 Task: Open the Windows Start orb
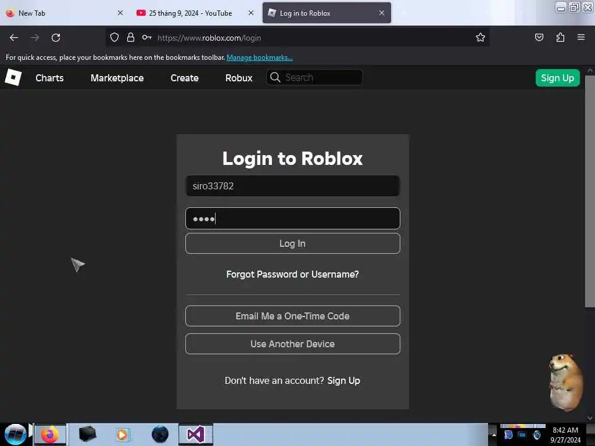pos(15,434)
